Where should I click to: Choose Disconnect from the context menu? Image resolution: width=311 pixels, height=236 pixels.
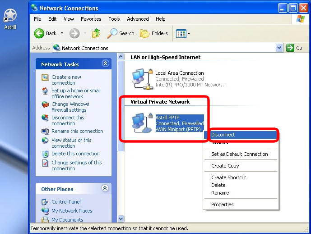(241, 135)
